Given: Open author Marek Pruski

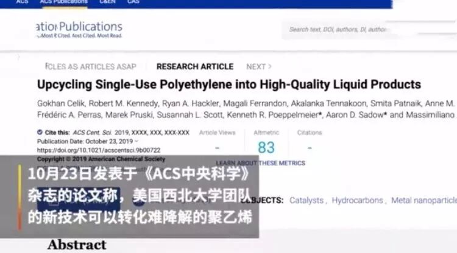Looking at the screenshot, I should pyautogui.click(x=129, y=115).
